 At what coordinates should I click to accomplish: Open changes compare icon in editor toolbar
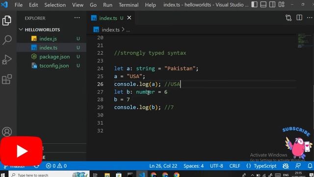(x=288, y=18)
